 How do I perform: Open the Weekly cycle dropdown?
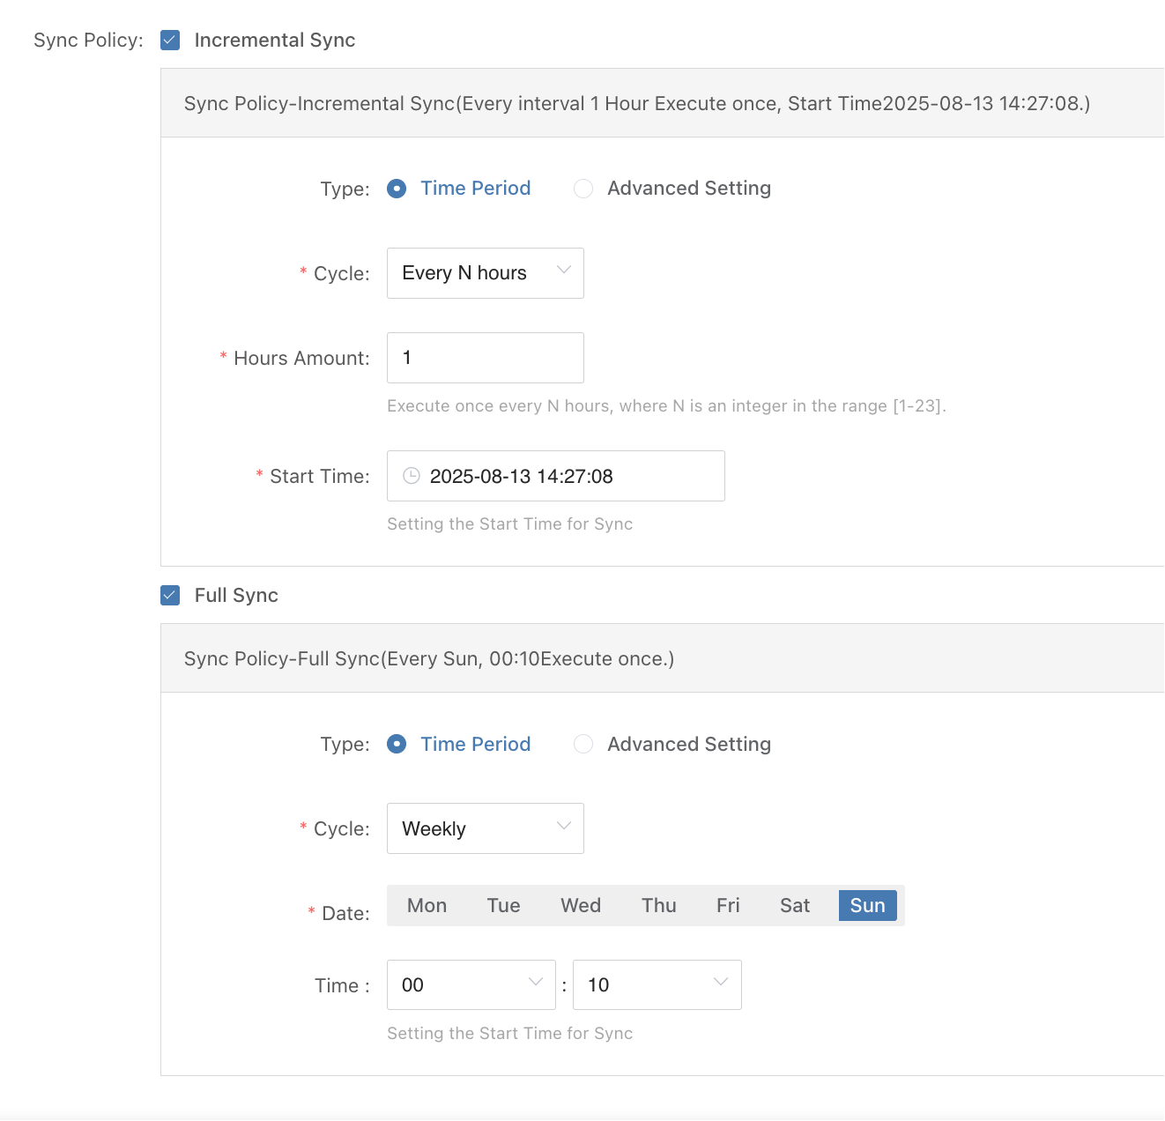pos(485,828)
